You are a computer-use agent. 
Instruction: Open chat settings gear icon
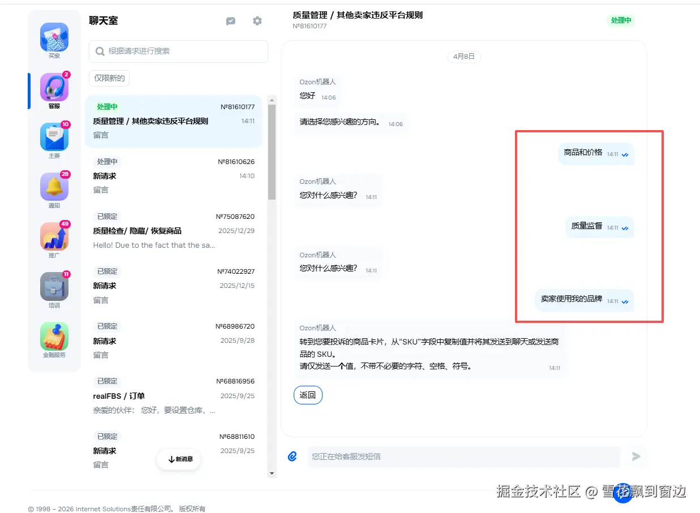pyautogui.click(x=257, y=21)
